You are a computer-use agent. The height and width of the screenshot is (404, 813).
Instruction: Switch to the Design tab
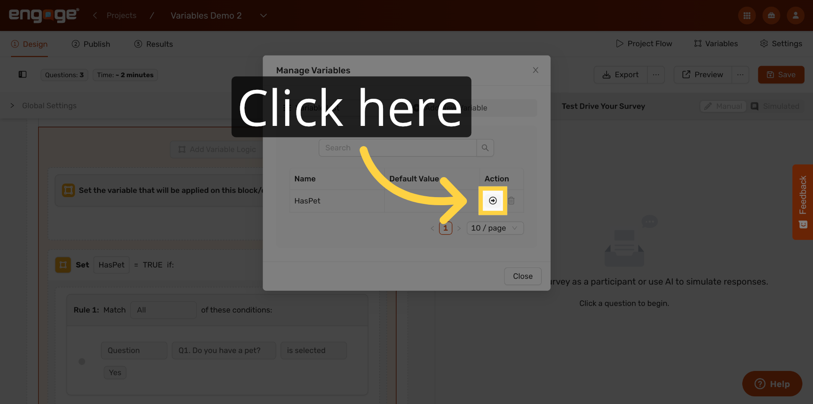(29, 44)
